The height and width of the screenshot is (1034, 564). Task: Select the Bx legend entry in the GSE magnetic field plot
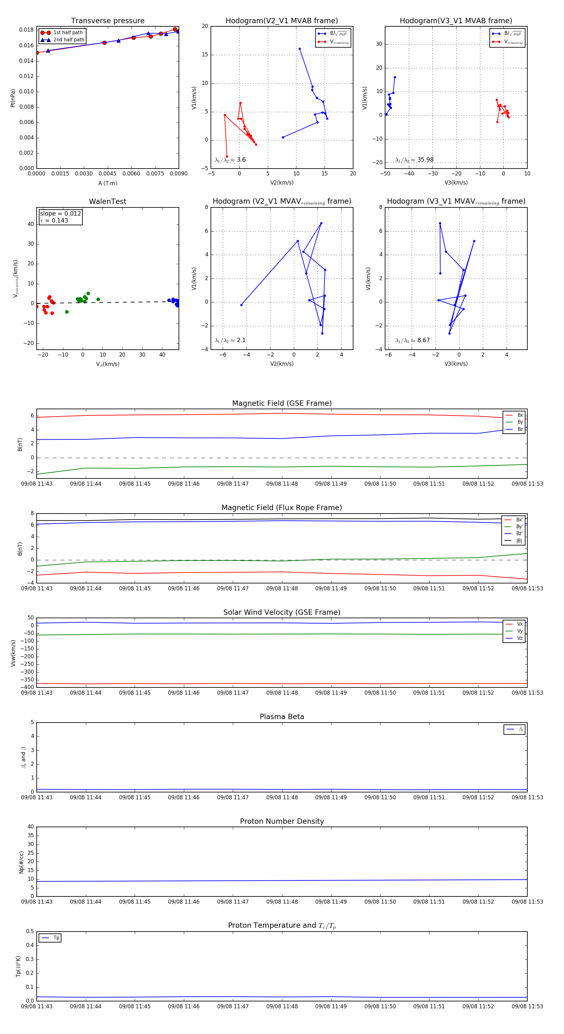point(514,415)
